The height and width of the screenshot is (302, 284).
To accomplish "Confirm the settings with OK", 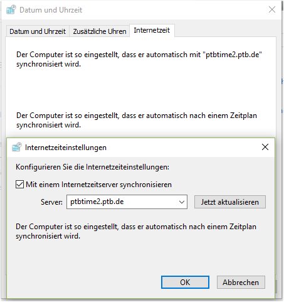I will point(185,283).
